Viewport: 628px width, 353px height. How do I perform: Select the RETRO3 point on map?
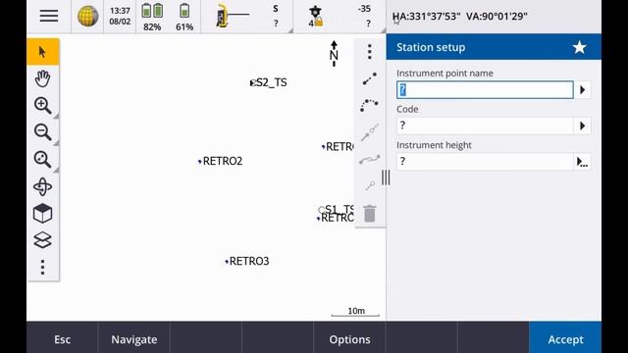(x=247, y=261)
